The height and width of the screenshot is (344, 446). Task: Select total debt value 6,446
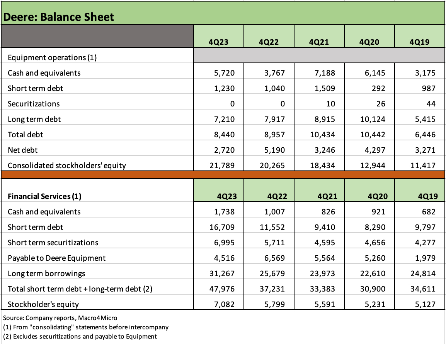pyautogui.click(x=425, y=135)
